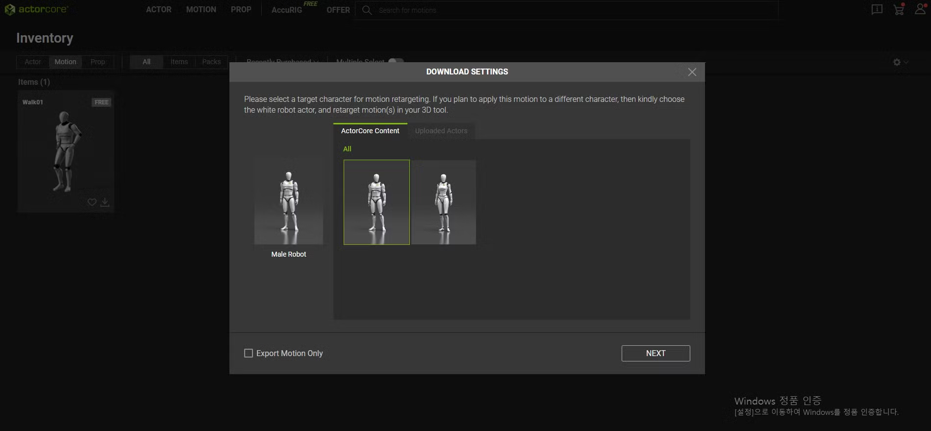Click the Male Robot label
931x431 pixels.
pyautogui.click(x=289, y=254)
